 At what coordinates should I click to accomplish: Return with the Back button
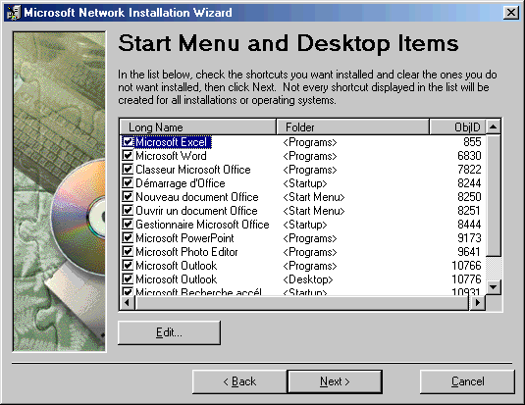239,381
